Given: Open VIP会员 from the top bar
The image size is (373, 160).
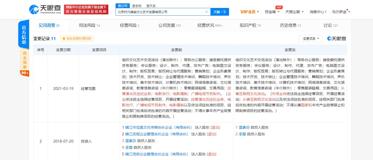Looking at the screenshot, I should click(x=248, y=12).
